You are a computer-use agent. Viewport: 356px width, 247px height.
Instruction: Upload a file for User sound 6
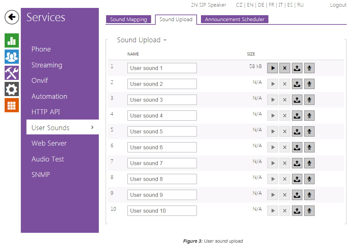pyautogui.click(x=297, y=147)
